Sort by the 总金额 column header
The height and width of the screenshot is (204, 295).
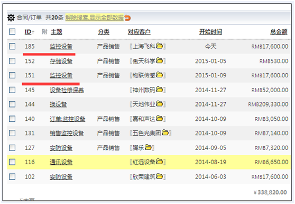pyautogui.click(x=279, y=32)
